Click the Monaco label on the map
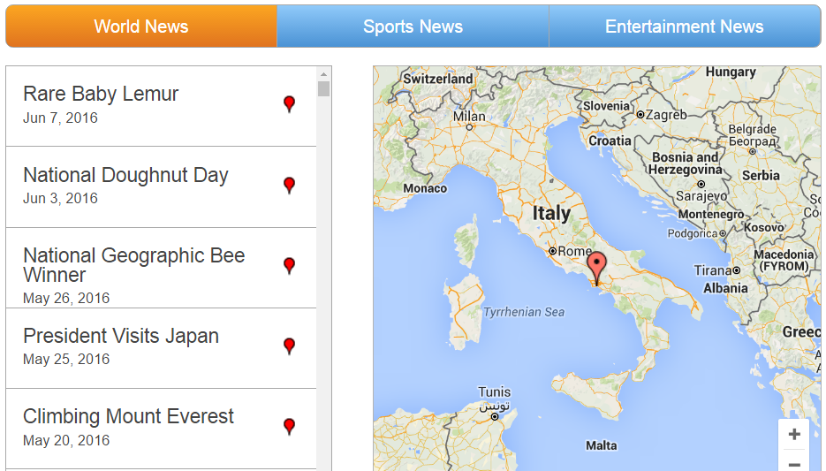Screen dimensions: 826x471 [x=425, y=188]
